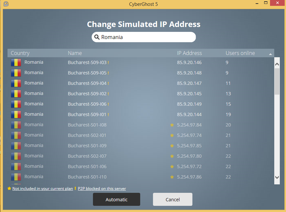Screen dimensions: 286x212
Task: Select server name Bucharest-S09-I04
Action: (x=87, y=83)
